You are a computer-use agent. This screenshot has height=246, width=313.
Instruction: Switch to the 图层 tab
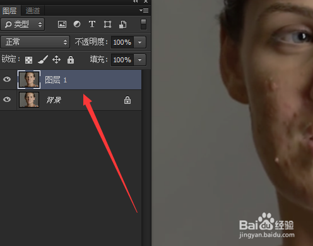coord(9,11)
